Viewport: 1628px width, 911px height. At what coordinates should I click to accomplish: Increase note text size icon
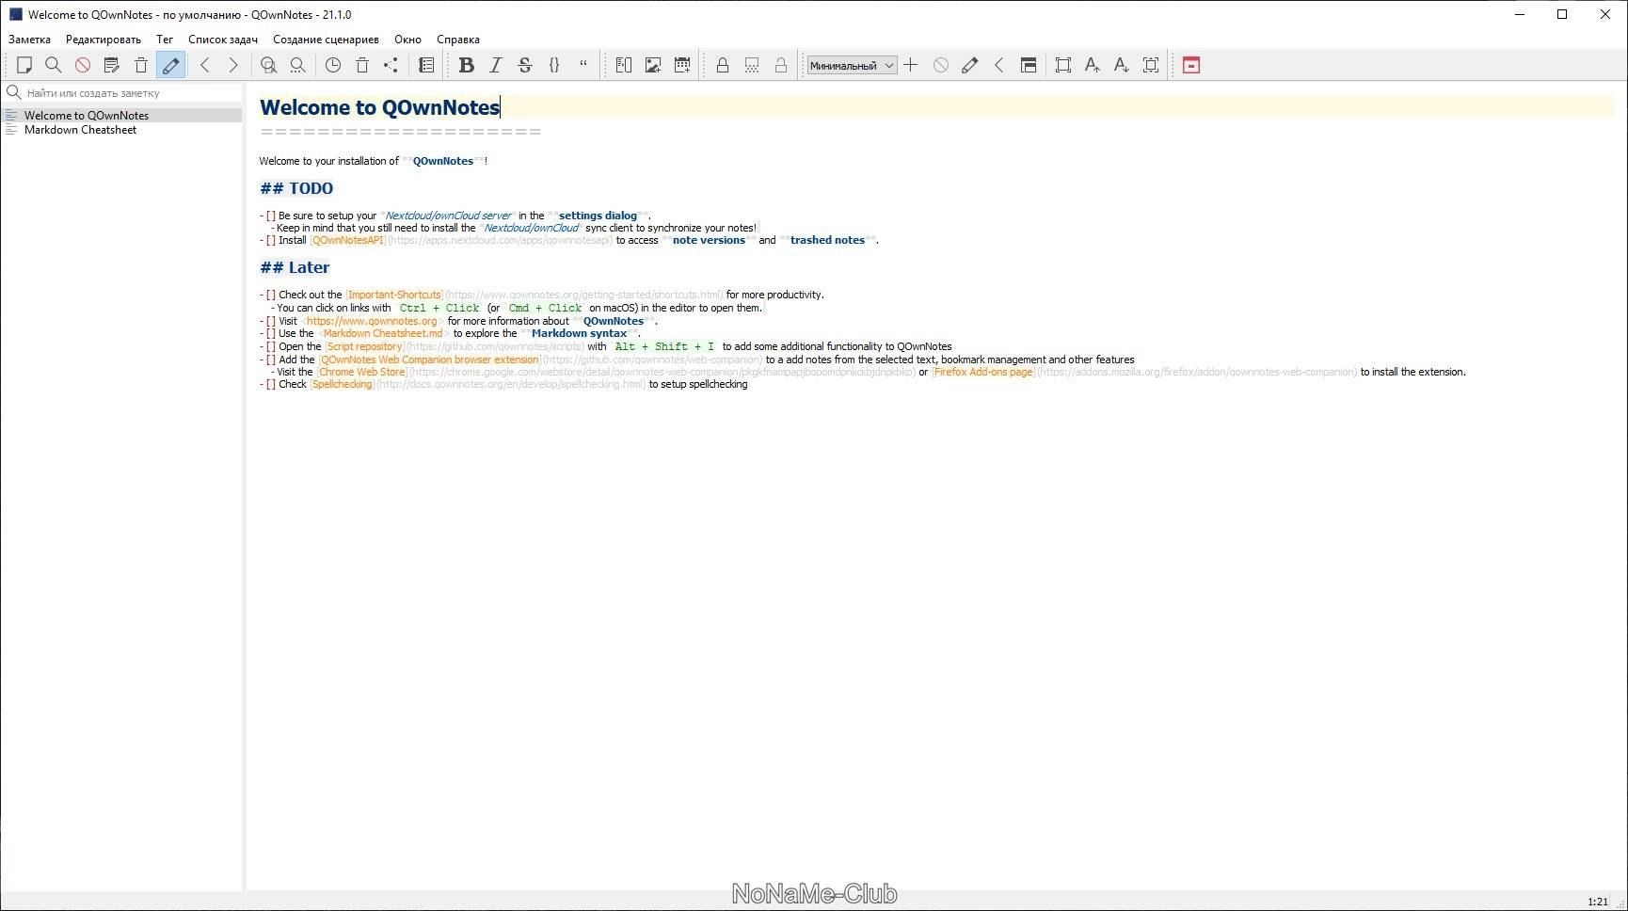1092,65
